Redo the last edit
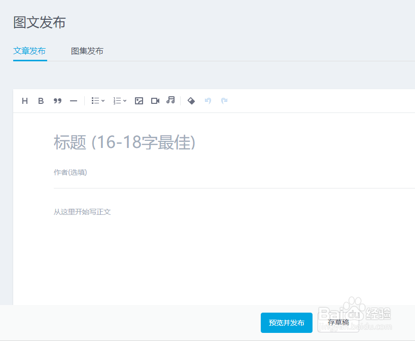 tap(224, 101)
